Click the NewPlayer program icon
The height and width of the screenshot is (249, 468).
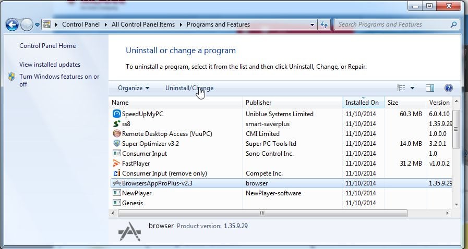click(x=117, y=193)
